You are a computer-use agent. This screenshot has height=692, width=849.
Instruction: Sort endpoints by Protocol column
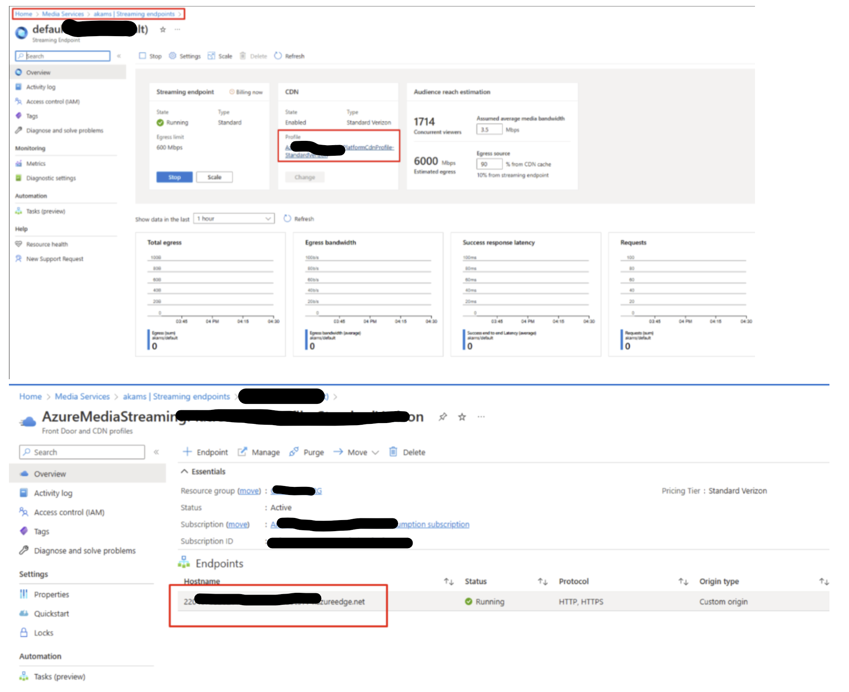pyautogui.click(x=684, y=581)
